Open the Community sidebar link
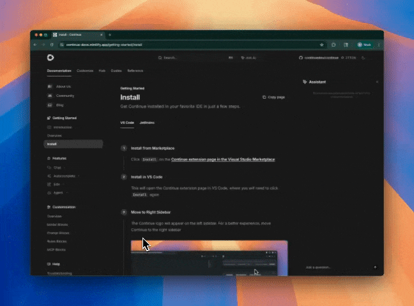Screen dimensions: 414x306 pos(65,96)
